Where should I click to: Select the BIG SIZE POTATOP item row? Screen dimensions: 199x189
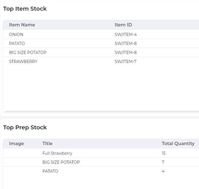click(101, 52)
